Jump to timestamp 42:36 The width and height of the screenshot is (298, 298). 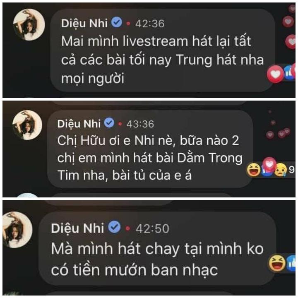tap(150, 24)
